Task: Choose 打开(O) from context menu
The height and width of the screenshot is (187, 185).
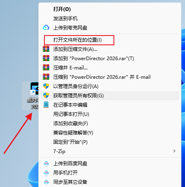Action: click(110, 9)
